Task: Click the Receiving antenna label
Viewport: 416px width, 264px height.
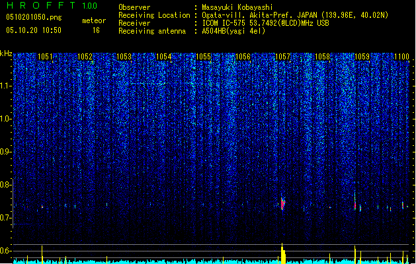Action: click(152, 31)
